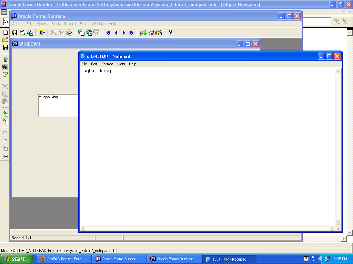Click Execute Query icon in Runtime toolbar
353x264 pixels.
pos(89,33)
